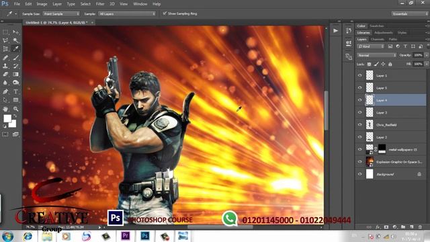The height and width of the screenshot is (242, 430).
Task: Open Normal blend mode dropdown
Action: tap(377, 55)
